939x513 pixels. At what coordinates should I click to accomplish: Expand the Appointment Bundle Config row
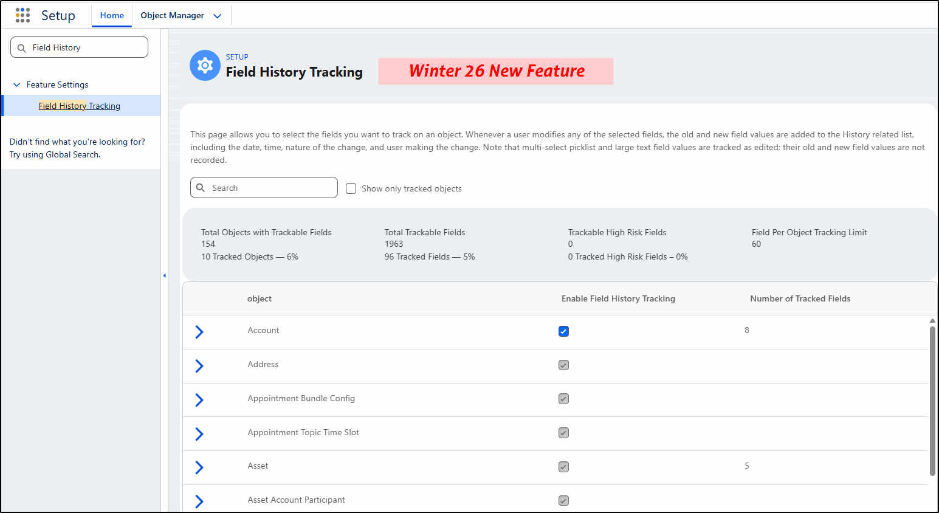199,400
